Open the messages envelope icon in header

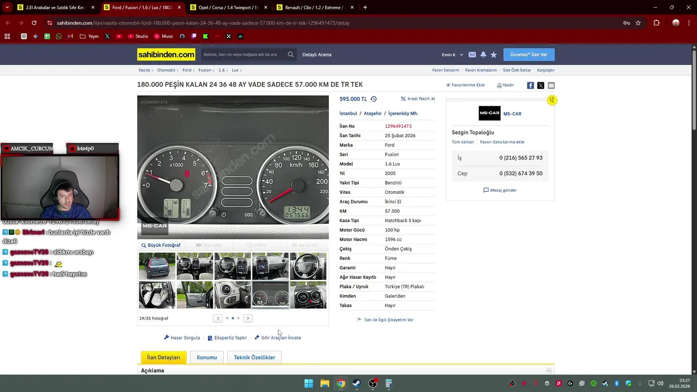tap(472, 54)
